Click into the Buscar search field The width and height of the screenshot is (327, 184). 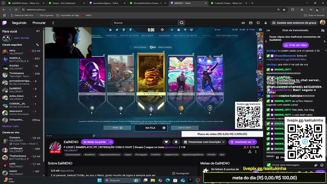tap(145, 23)
